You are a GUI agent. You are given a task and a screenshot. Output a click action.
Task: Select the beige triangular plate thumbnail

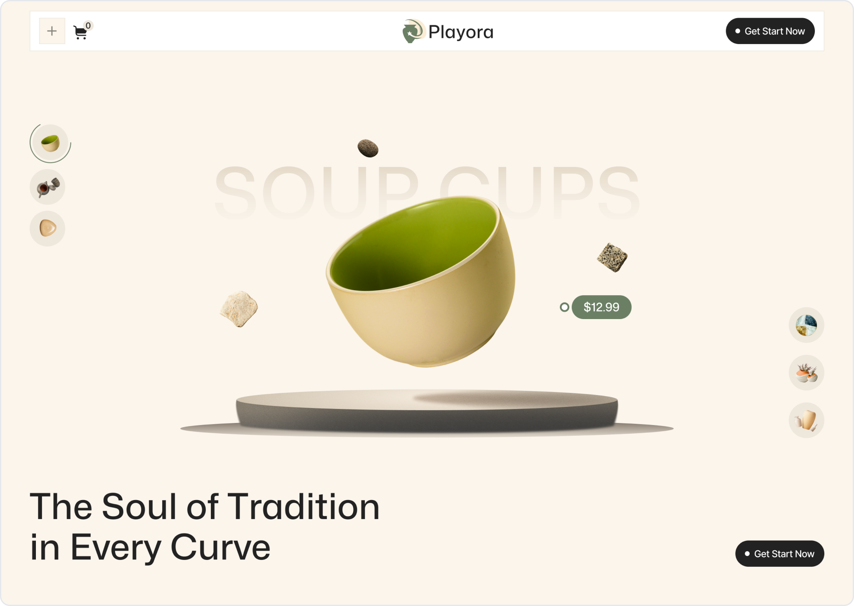[x=47, y=228]
